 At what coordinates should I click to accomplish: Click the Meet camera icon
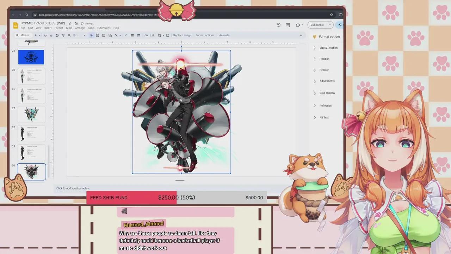coord(298,25)
